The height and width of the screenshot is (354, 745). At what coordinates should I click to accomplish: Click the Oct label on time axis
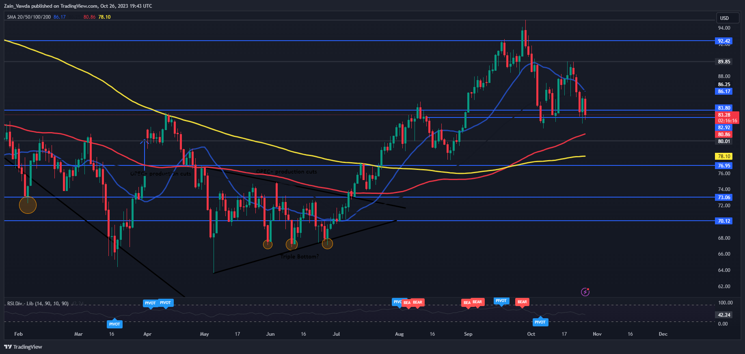[531, 334]
